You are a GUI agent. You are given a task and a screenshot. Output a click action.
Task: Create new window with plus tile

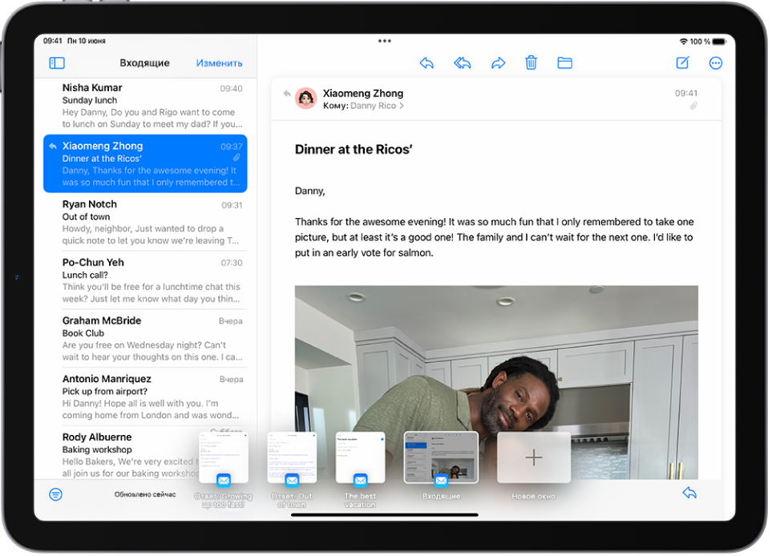tap(534, 457)
